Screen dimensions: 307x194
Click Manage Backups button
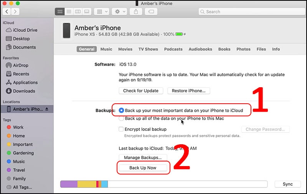(143, 158)
